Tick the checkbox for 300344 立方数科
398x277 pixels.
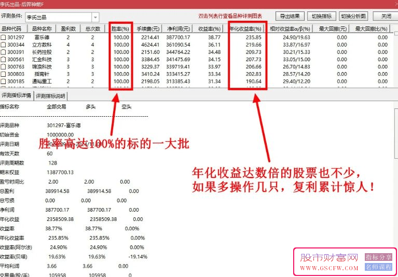pos(3,45)
